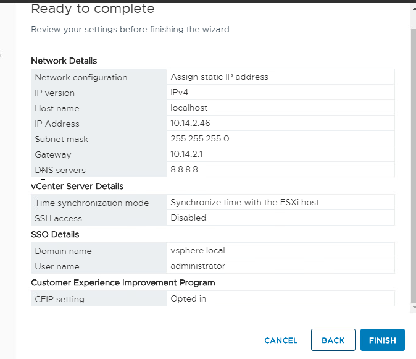Click the FINISH button
416x359 pixels.
(x=382, y=340)
